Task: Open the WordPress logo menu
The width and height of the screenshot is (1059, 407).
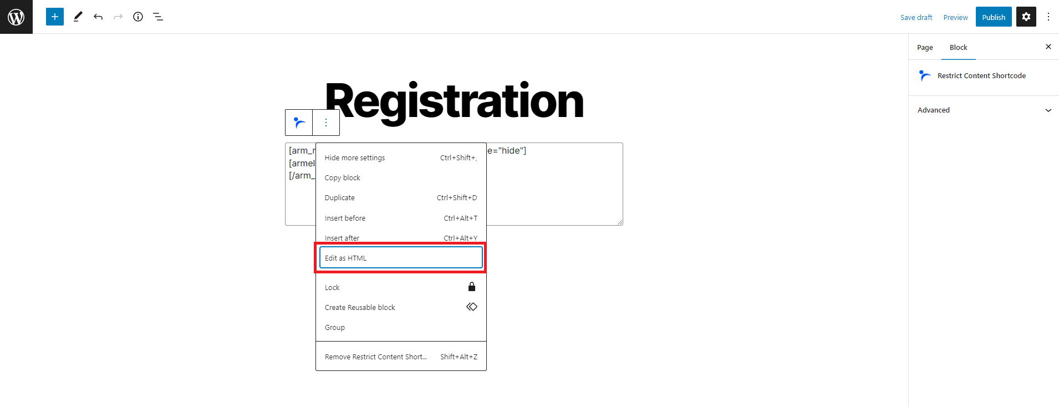Action: click(16, 17)
